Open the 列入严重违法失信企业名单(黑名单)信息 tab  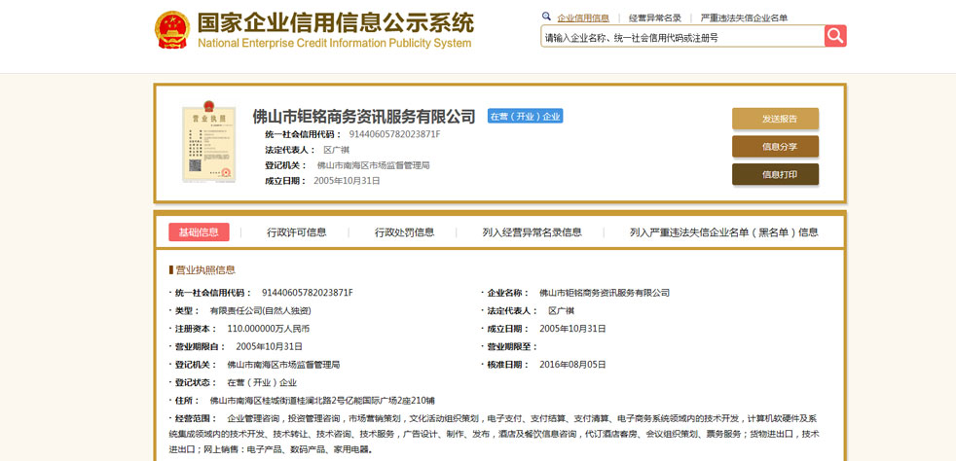[x=723, y=232]
